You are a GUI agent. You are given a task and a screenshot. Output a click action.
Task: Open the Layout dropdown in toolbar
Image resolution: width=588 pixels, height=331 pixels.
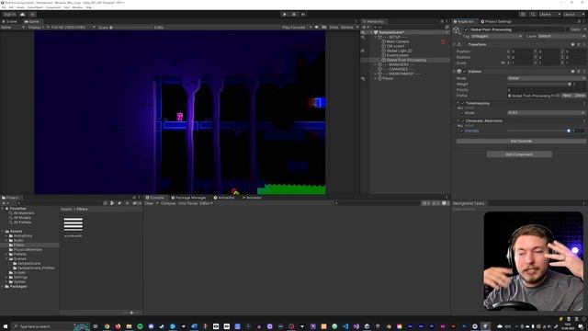point(573,15)
